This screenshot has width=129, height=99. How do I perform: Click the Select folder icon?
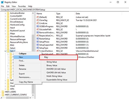point(8,48)
